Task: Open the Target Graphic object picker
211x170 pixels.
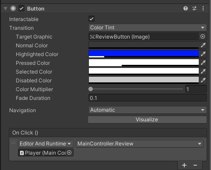Action: tap(203, 36)
